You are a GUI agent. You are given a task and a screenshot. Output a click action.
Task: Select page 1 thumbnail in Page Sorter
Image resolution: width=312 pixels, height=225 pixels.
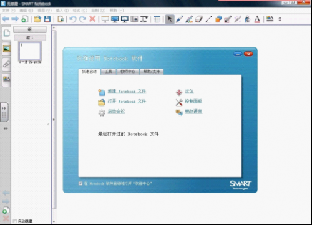coord(30,51)
